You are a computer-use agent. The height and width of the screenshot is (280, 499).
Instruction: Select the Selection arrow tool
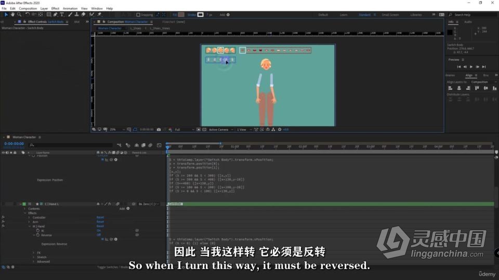click(6, 15)
